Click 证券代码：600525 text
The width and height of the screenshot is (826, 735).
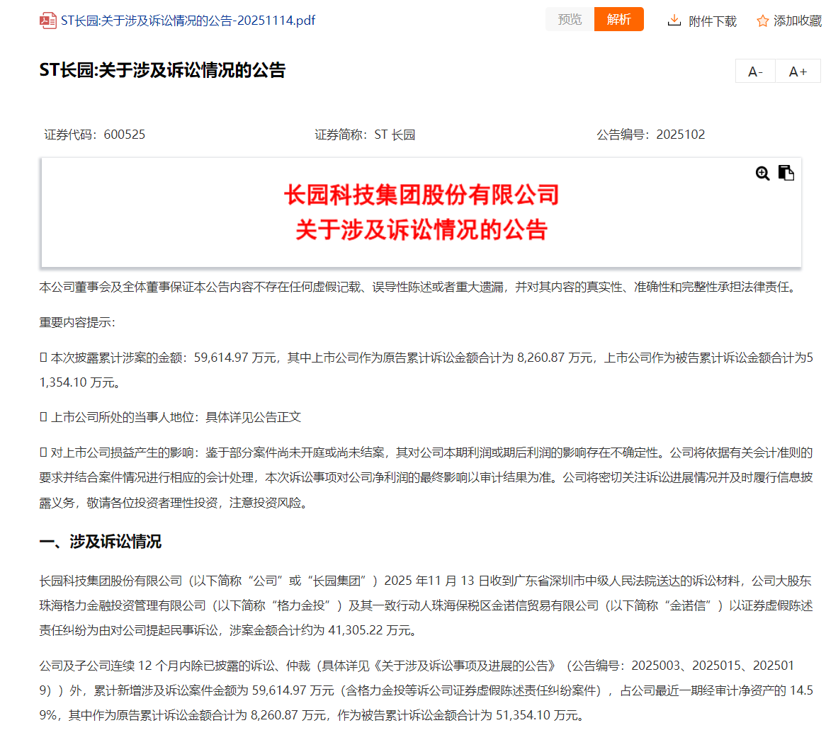click(x=95, y=135)
